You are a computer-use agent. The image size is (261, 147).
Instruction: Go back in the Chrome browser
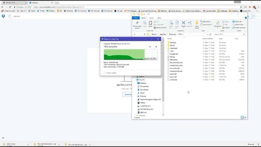(x=2, y=7)
